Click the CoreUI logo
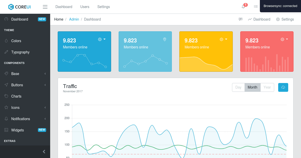The height and width of the screenshot is (158, 301). 20,7
